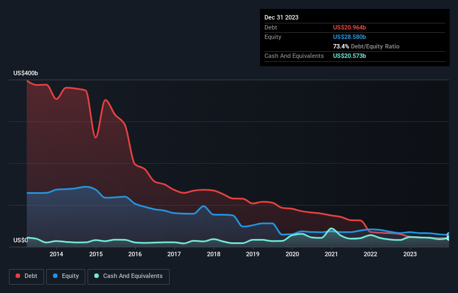Click the US$400b axis label
This screenshot has width=458, height=293.
(x=26, y=73)
